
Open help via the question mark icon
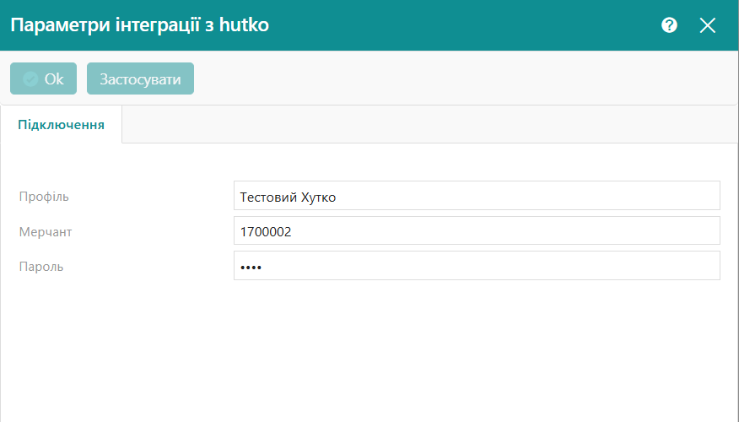pos(669,25)
